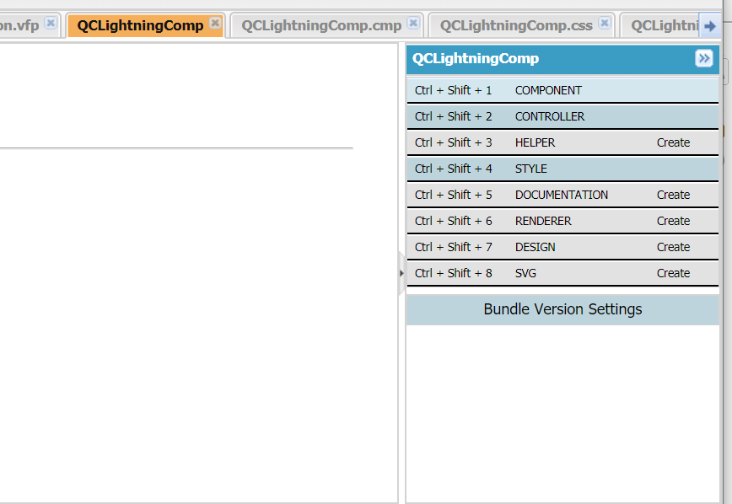Switch to the QCLightningComp.css tab
Viewport: 732px width, 504px height.
516,25
